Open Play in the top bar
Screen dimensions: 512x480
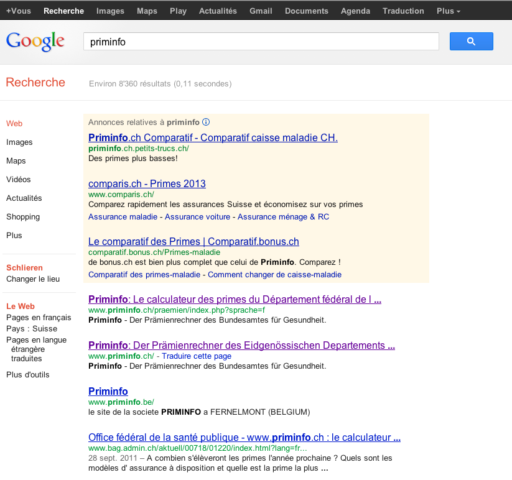[x=178, y=11]
